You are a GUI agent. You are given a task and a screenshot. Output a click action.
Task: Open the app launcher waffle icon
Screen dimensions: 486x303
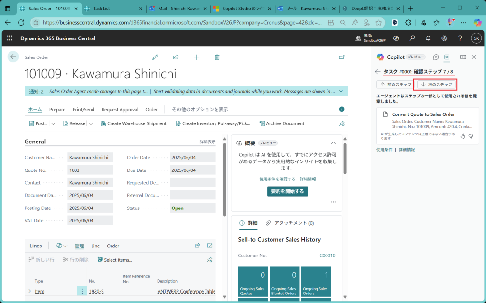click(9, 38)
